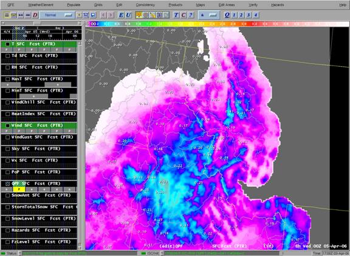Open the Hazards menu

click(278, 5)
